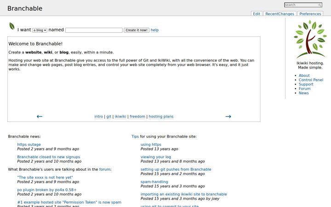The width and height of the screenshot is (331, 207).
Task: Open the 'spam-handling' tip
Action: [154, 182]
